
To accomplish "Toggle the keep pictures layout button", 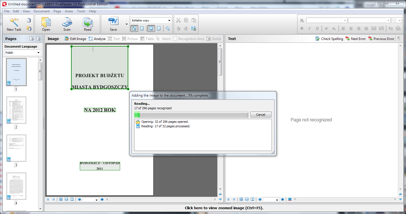I will pos(134,28).
